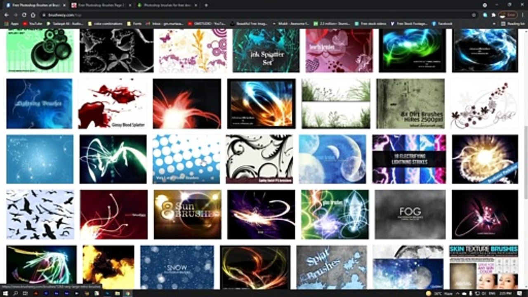Open the Fonts bookmark folder
The height and width of the screenshot is (297, 528).
click(x=134, y=24)
